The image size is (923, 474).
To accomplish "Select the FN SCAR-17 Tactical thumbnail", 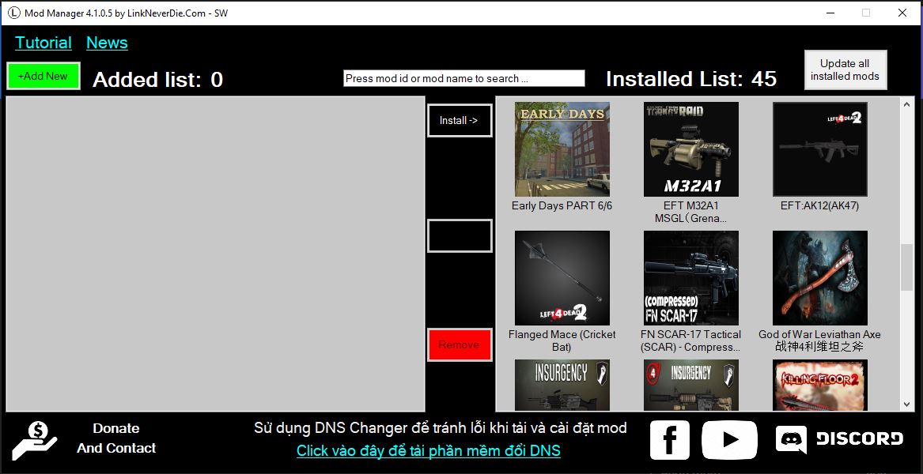I will pos(691,278).
